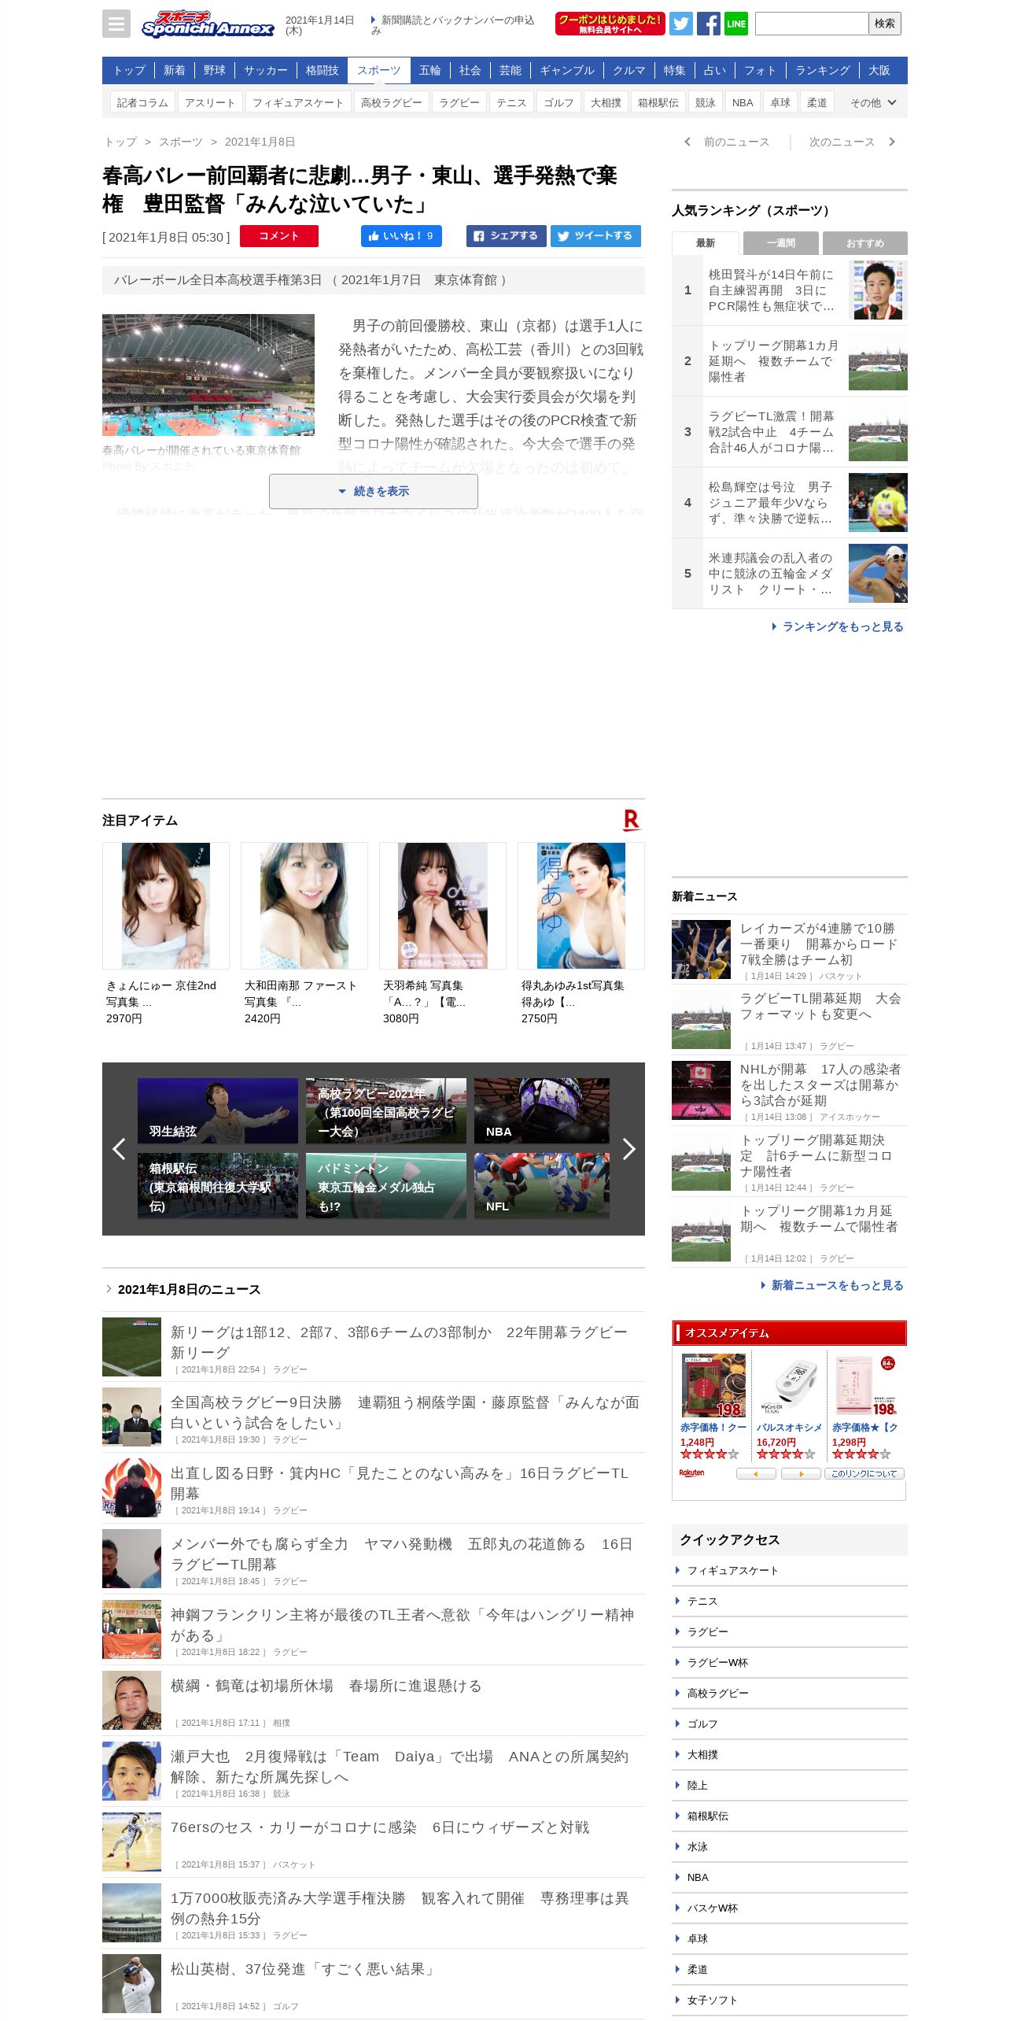Click the left arrow of sports carousel
This screenshot has width=1010, height=2021.
click(x=119, y=1149)
